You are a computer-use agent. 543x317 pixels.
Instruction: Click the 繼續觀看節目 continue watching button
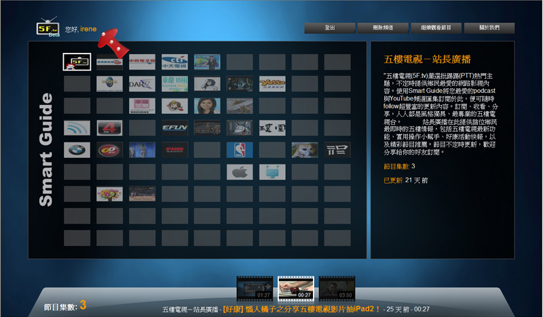click(436, 28)
